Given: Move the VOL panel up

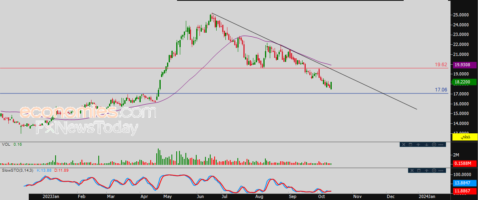Looking at the screenshot, I should pyautogui.click(x=418, y=145).
